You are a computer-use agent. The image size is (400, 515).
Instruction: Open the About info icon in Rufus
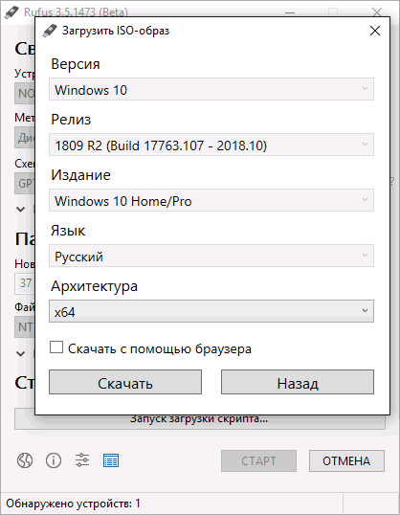point(54,460)
